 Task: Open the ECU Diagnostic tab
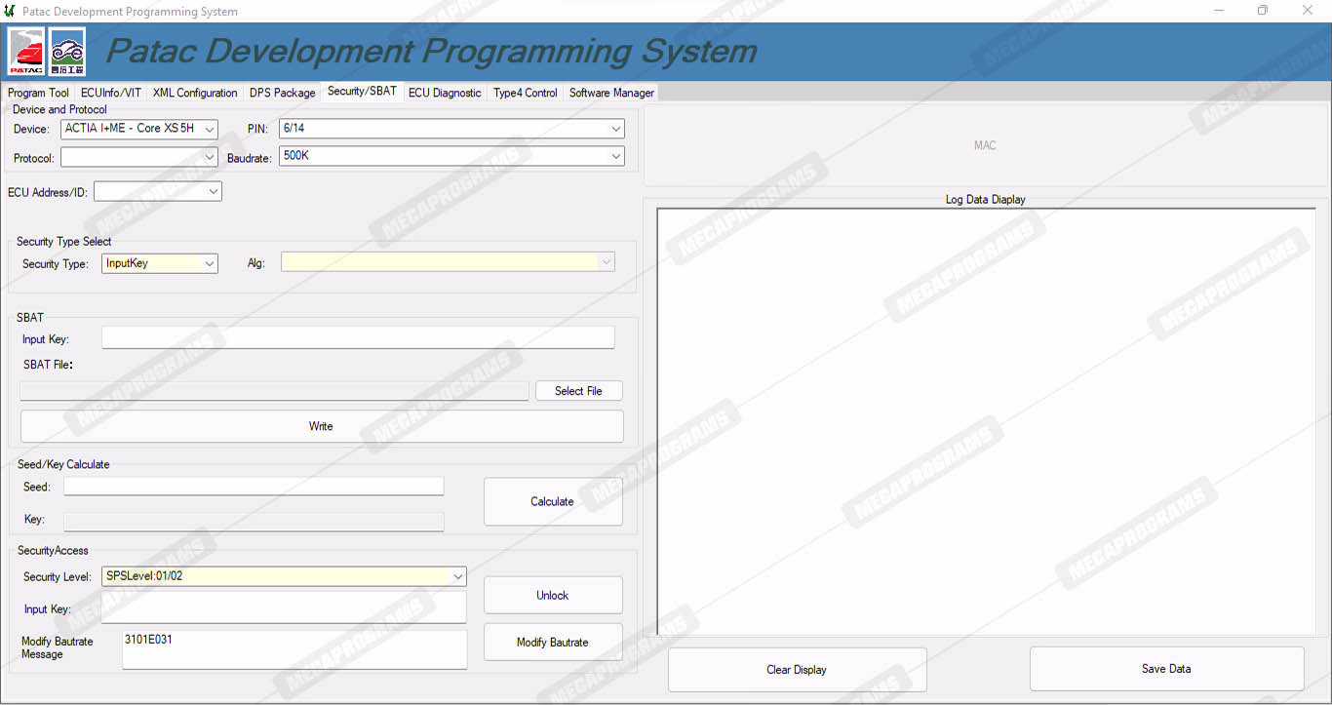point(445,93)
